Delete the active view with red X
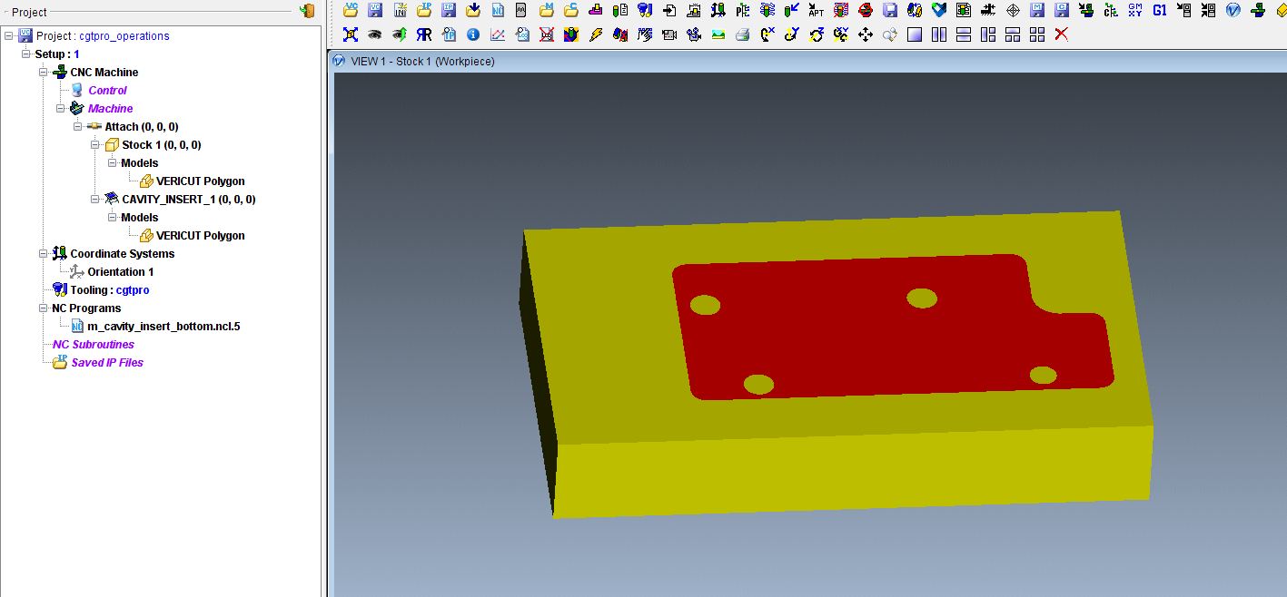 pos(1060,34)
